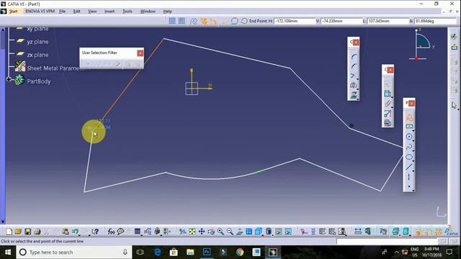Select the yz plane in tree
Screen dimensions: 461x259
point(37,42)
